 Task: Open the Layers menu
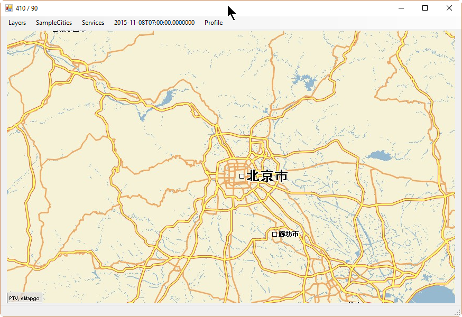coord(17,23)
